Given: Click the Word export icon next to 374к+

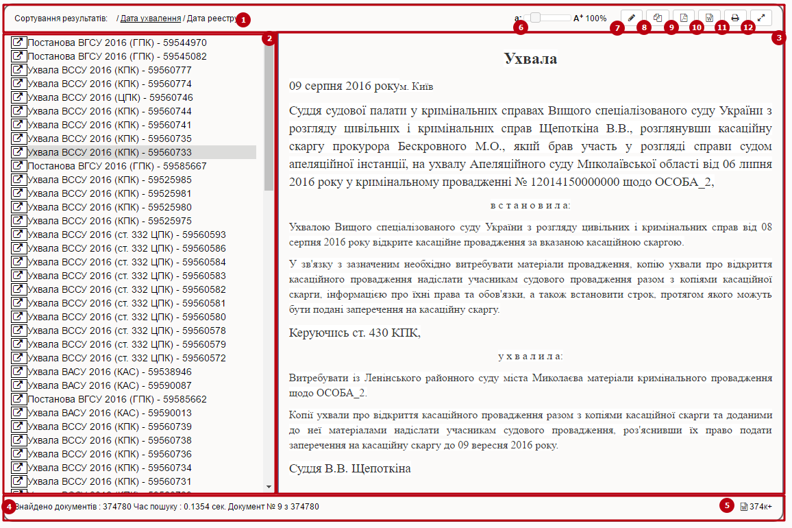Looking at the screenshot, I should (x=744, y=507).
